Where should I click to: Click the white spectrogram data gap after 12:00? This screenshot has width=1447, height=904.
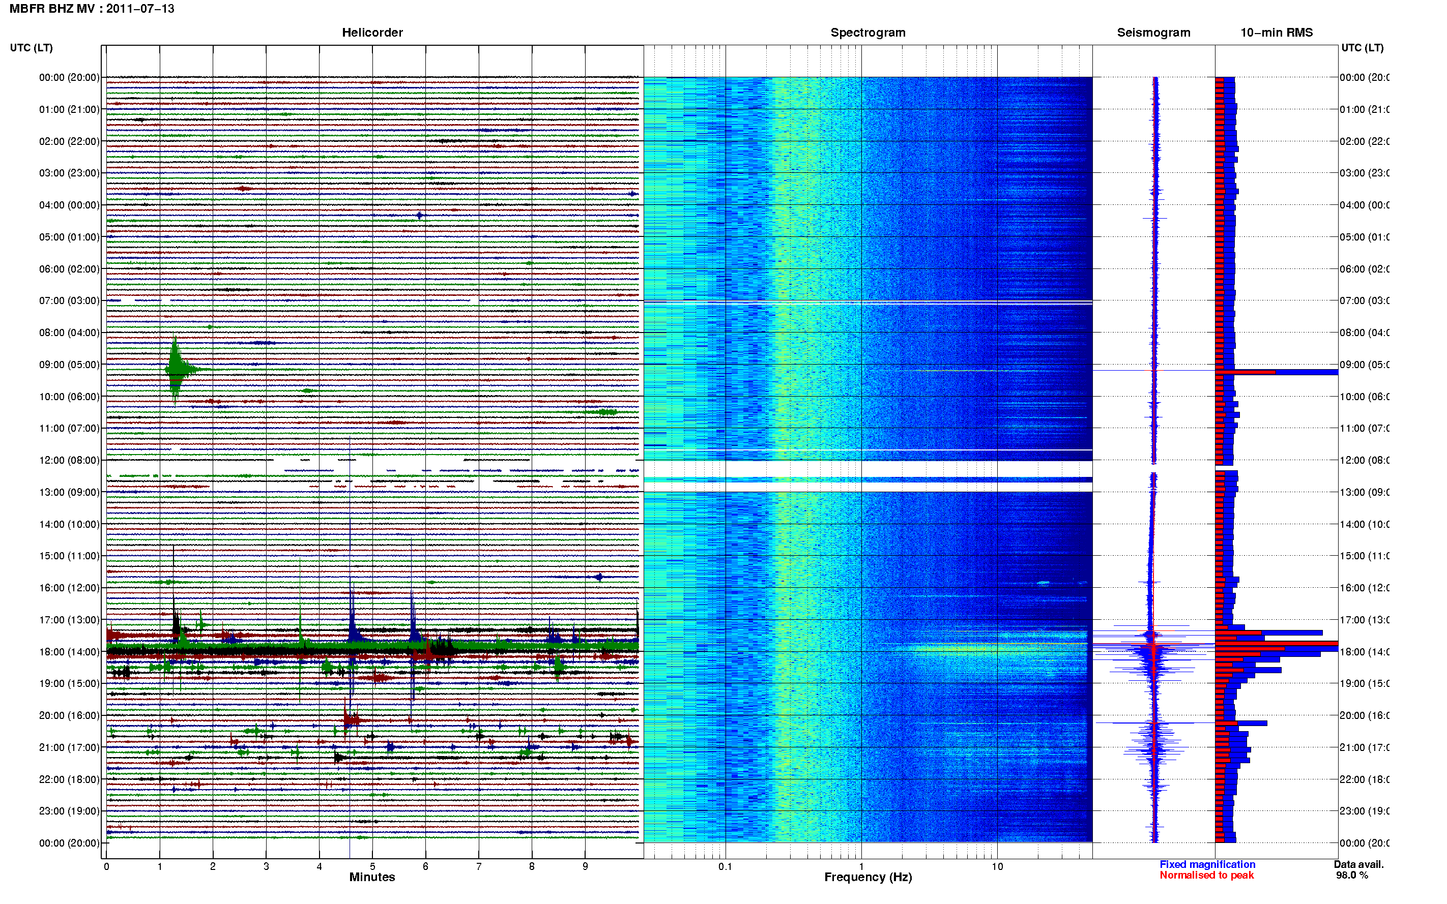click(867, 469)
